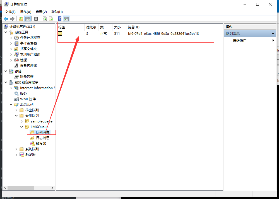Open the Help toolbar icon
279x199 pixels.
point(60,19)
